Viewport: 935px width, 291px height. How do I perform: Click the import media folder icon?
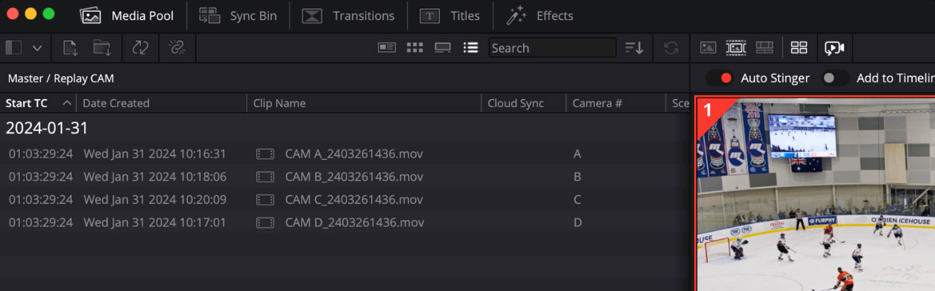pos(102,48)
